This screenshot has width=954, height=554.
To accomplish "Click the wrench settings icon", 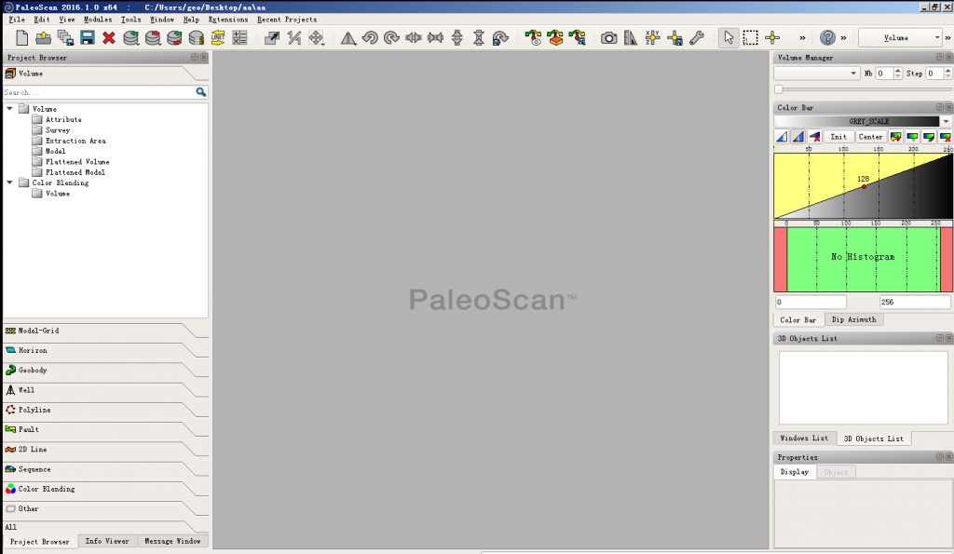I will pos(697,37).
